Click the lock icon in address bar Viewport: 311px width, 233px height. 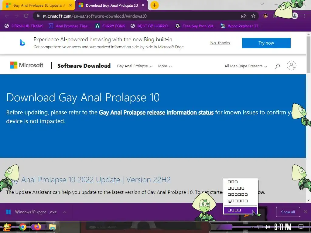[x=38, y=16]
